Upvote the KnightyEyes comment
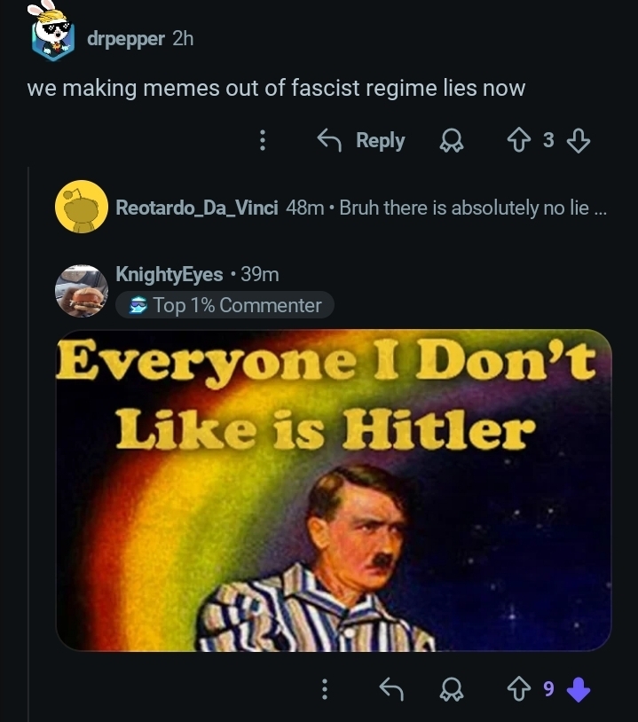This screenshot has width=638, height=722. point(519,689)
